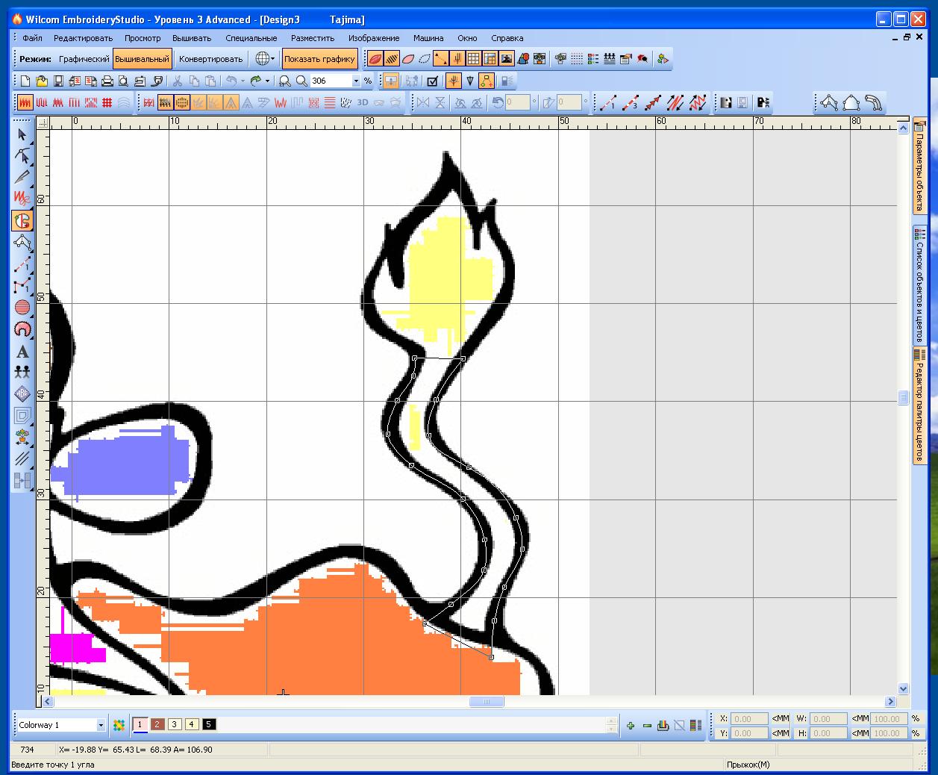
Task: Click the horizontal scrollbar thumb
Action: [487, 701]
